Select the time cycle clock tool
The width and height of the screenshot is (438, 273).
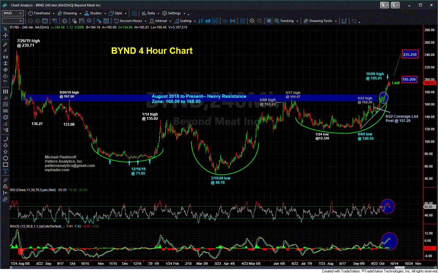(5, 76)
